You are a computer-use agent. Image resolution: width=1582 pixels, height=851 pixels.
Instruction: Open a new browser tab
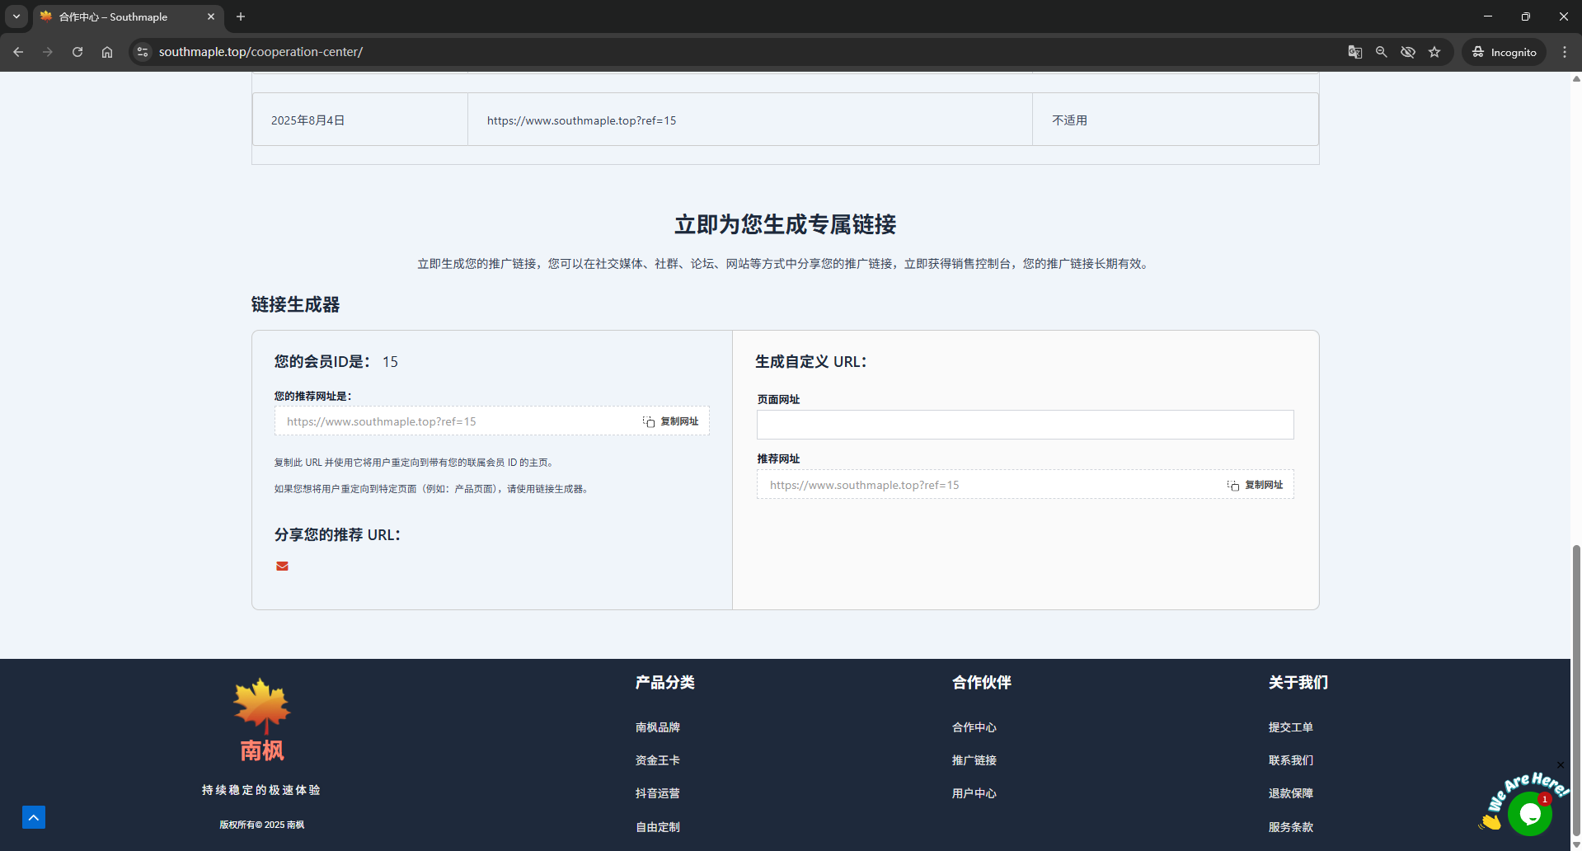click(x=240, y=16)
